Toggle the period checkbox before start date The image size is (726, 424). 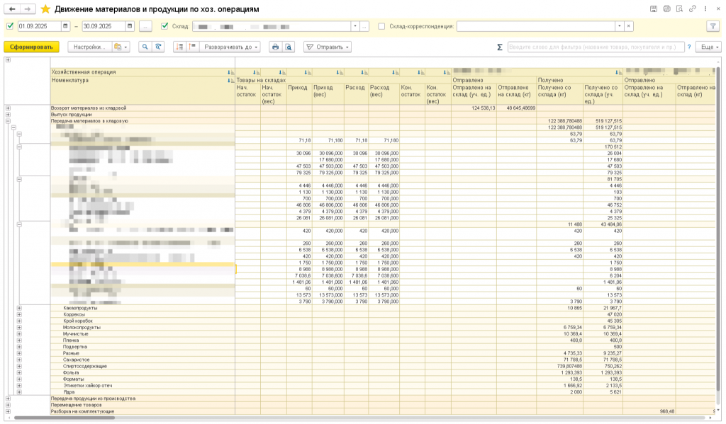(10, 26)
